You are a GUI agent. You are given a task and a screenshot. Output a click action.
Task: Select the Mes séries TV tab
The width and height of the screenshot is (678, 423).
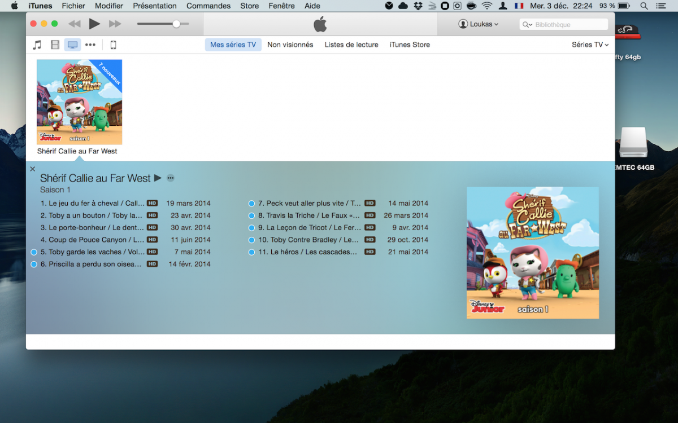click(x=233, y=45)
